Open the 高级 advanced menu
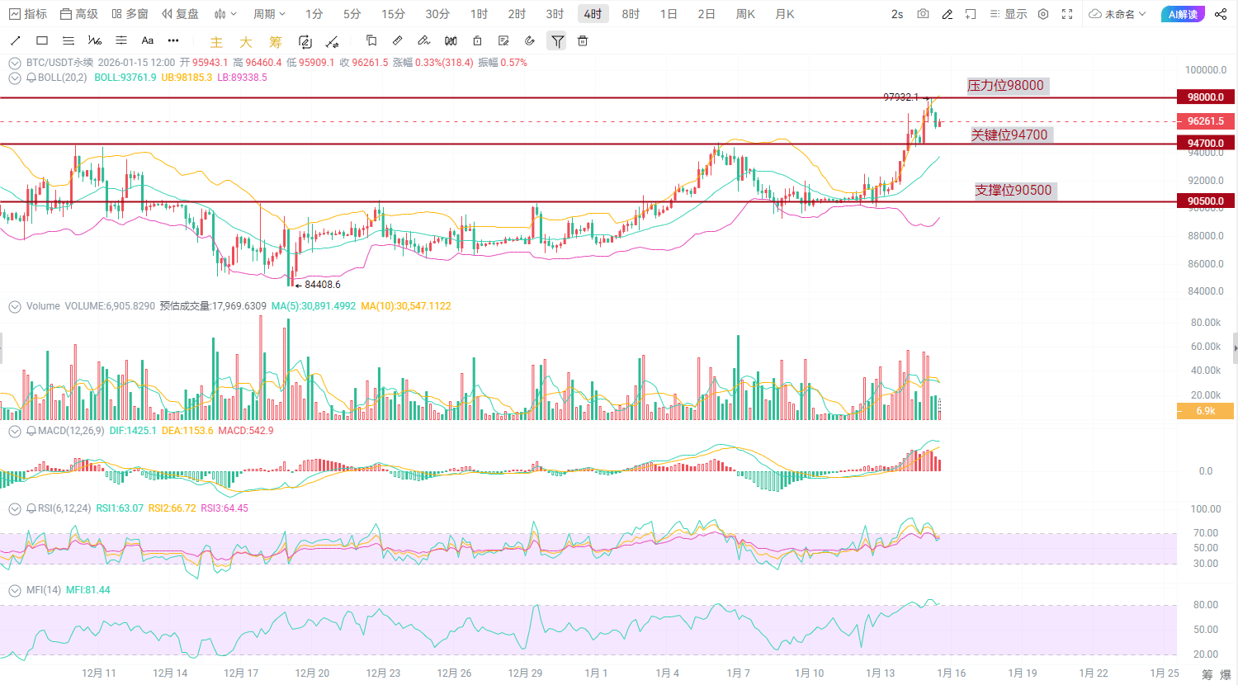This screenshot has height=685, width=1238. click(x=79, y=14)
